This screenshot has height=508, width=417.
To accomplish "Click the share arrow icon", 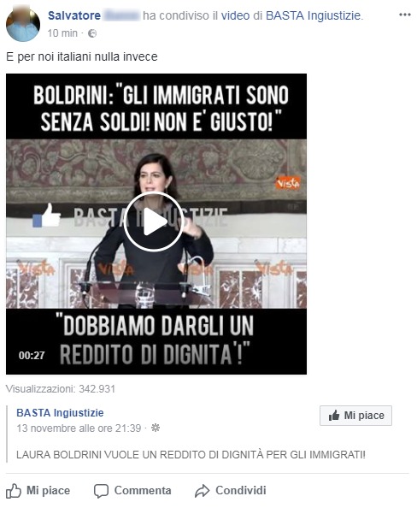I will [203, 491].
